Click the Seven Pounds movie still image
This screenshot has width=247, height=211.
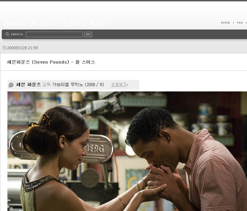pyautogui.click(x=127, y=151)
